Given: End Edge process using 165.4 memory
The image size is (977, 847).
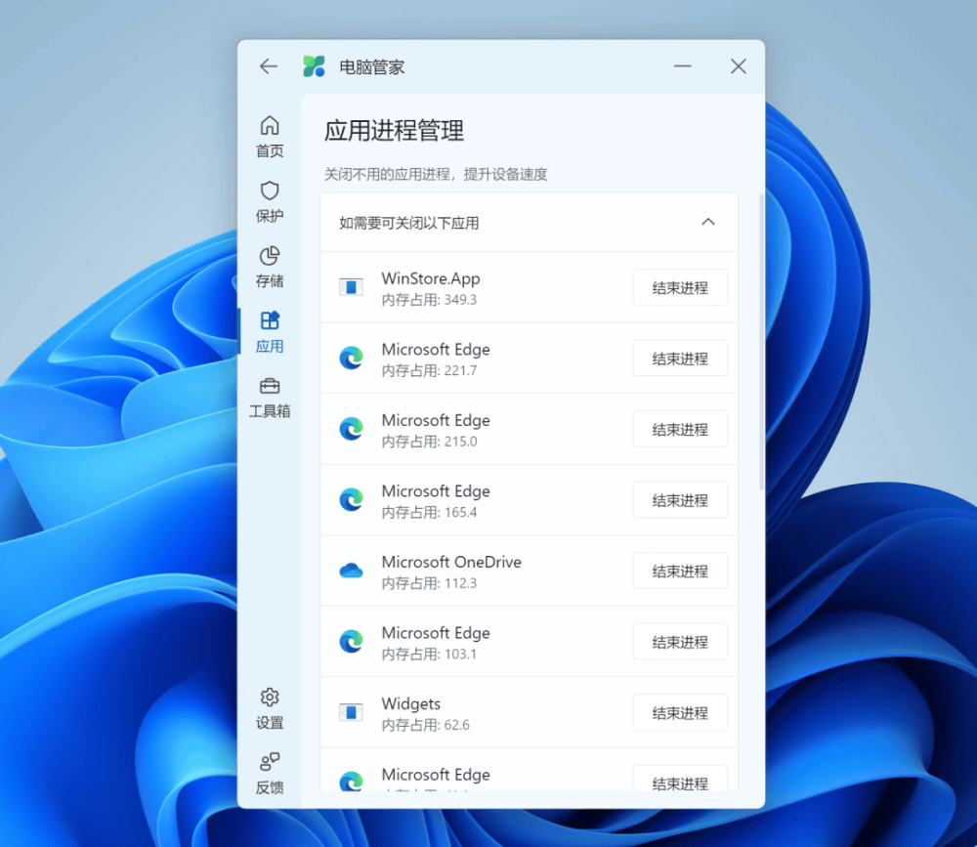Looking at the screenshot, I should coord(680,500).
